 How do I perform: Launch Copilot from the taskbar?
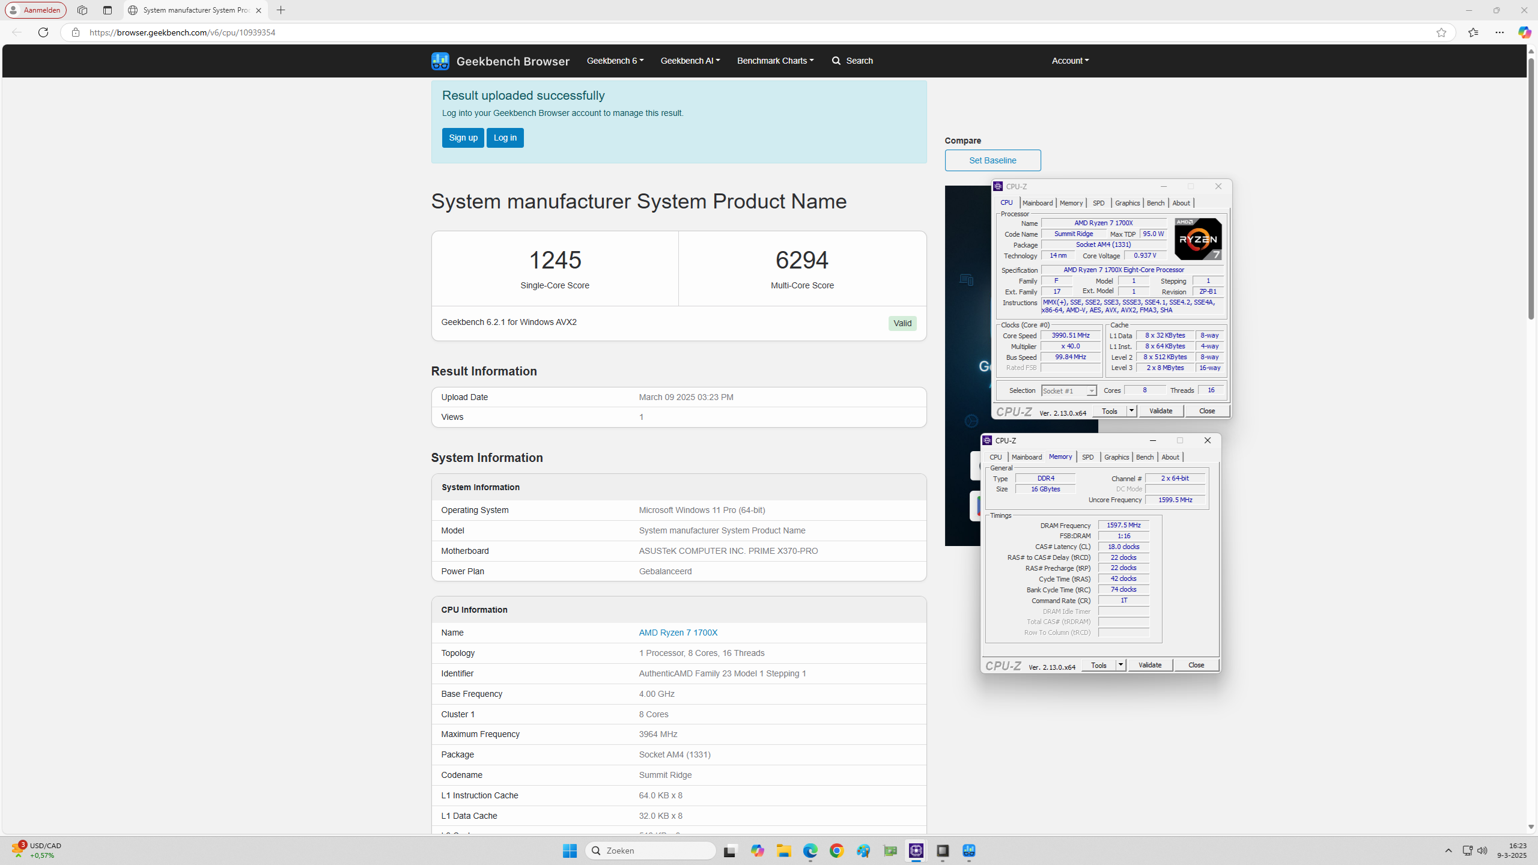point(757,851)
